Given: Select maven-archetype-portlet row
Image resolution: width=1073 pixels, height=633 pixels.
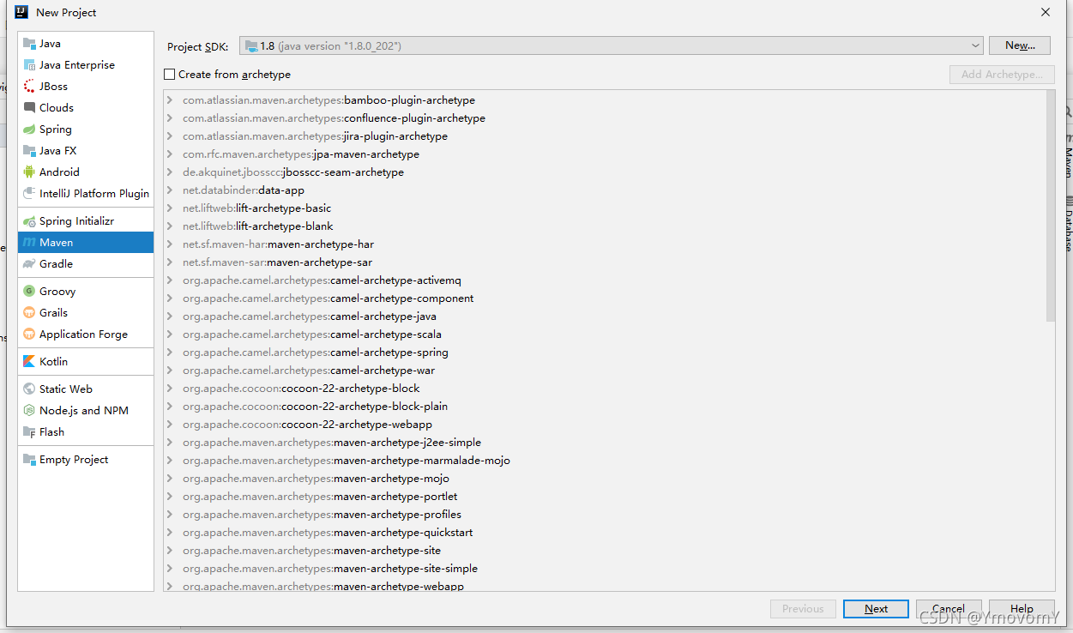Looking at the screenshot, I should pos(605,497).
